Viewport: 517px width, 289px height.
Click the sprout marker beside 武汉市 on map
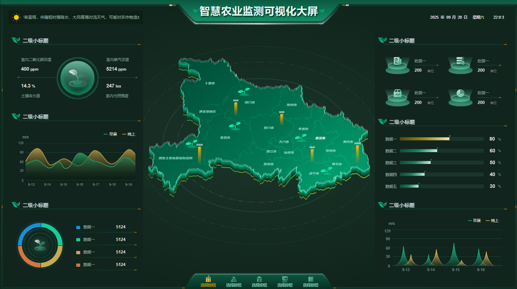click(x=301, y=137)
